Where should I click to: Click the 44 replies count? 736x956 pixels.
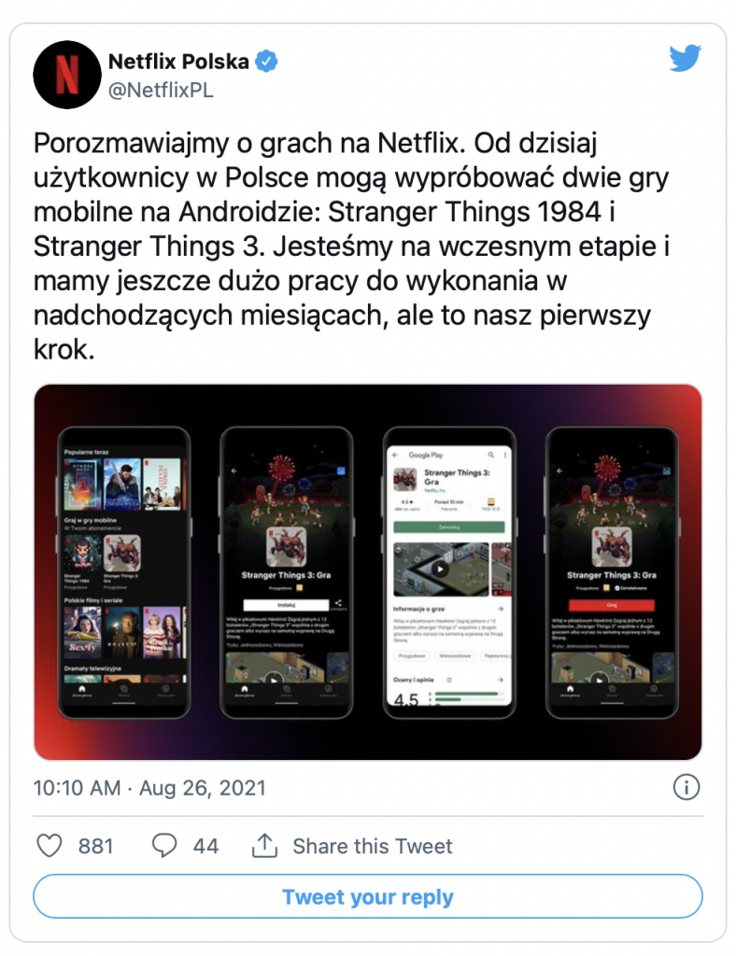(206, 846)
